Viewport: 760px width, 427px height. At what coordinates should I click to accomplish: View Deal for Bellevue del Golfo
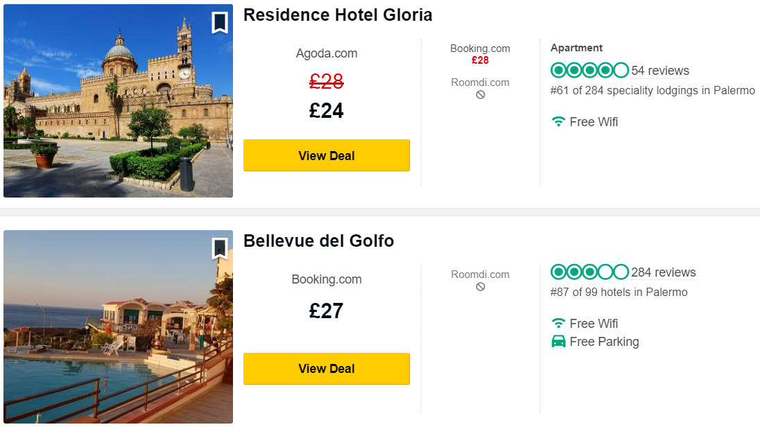[x=326, y=369]
